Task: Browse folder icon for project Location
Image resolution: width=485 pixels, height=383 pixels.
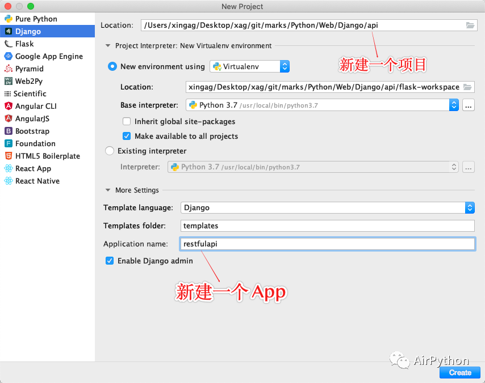Action: coord(470,25)
